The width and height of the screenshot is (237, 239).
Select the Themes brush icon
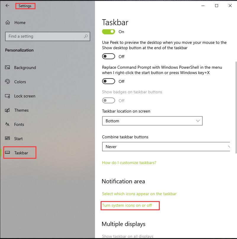[x=7, y=110]
